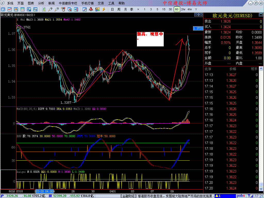The image size is (264, 198).
Task: Click the highlighted date marker on time axis
Action: tap(44, 191)
